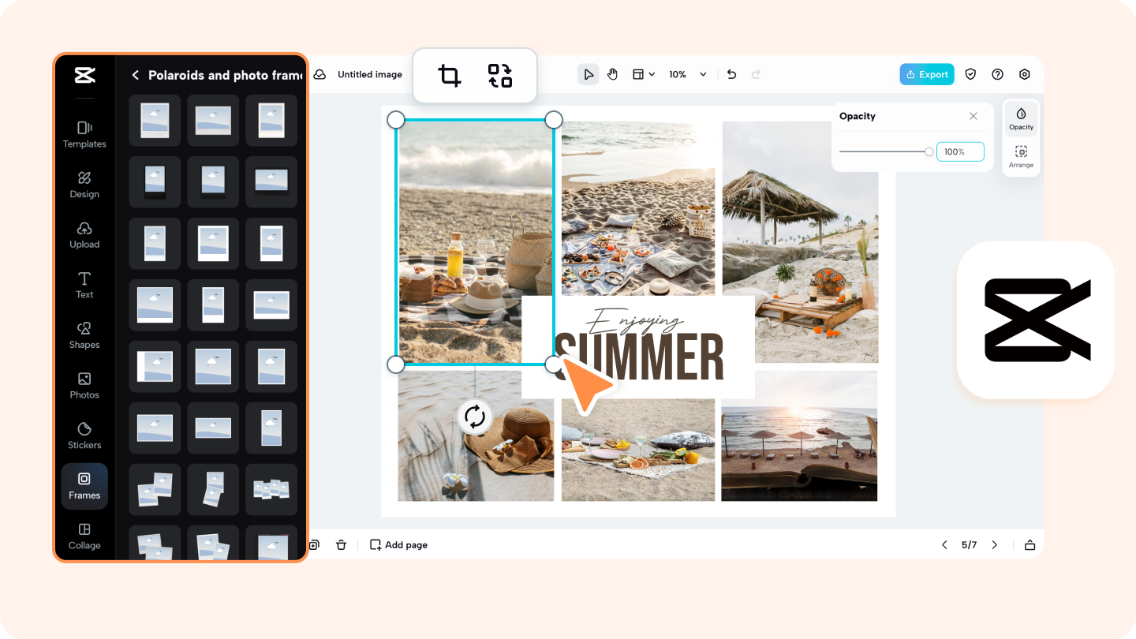This screenshot has height=639, width=1136.
Task: Close the Opacity panel
Action: 973,116
